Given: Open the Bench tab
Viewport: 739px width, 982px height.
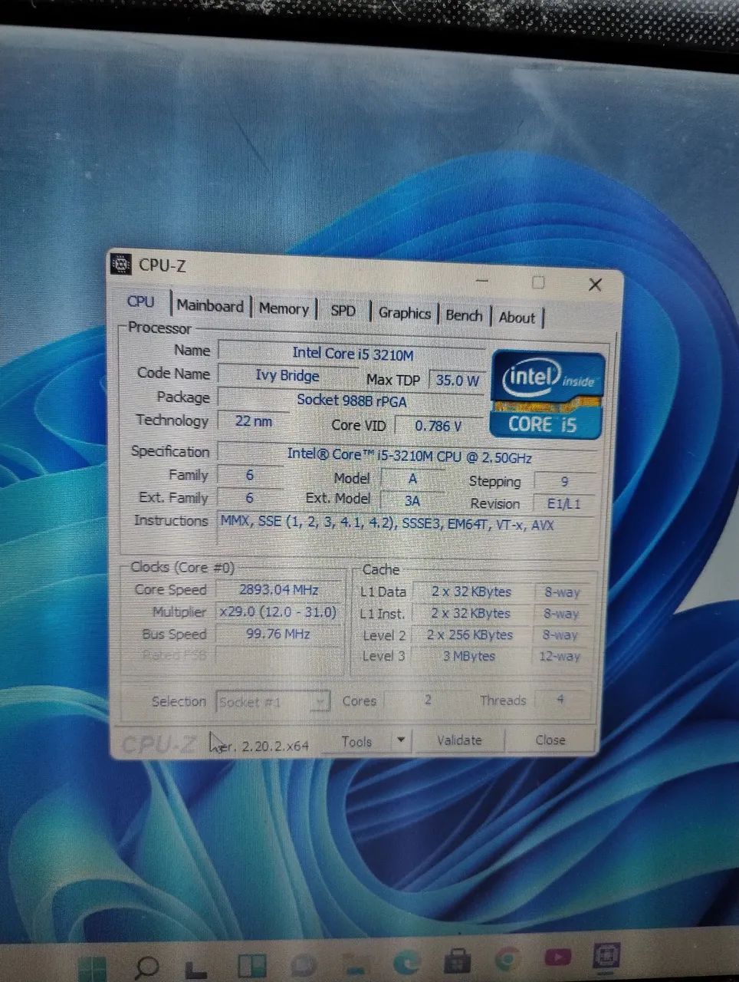Looking at the screenshot, I should point(464,315).
